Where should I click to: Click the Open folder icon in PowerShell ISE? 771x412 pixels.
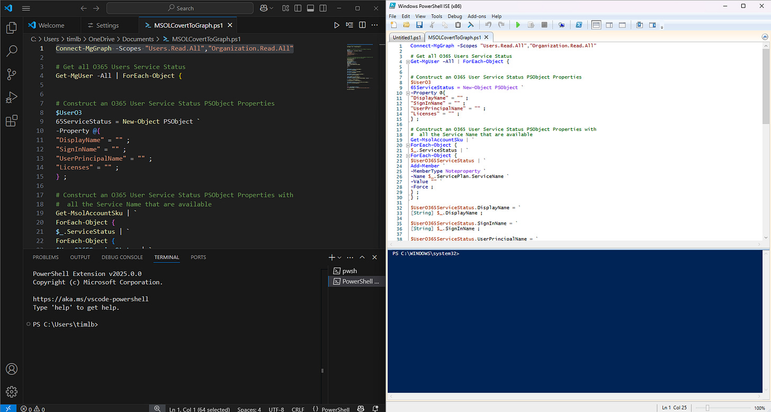[406, 25]
